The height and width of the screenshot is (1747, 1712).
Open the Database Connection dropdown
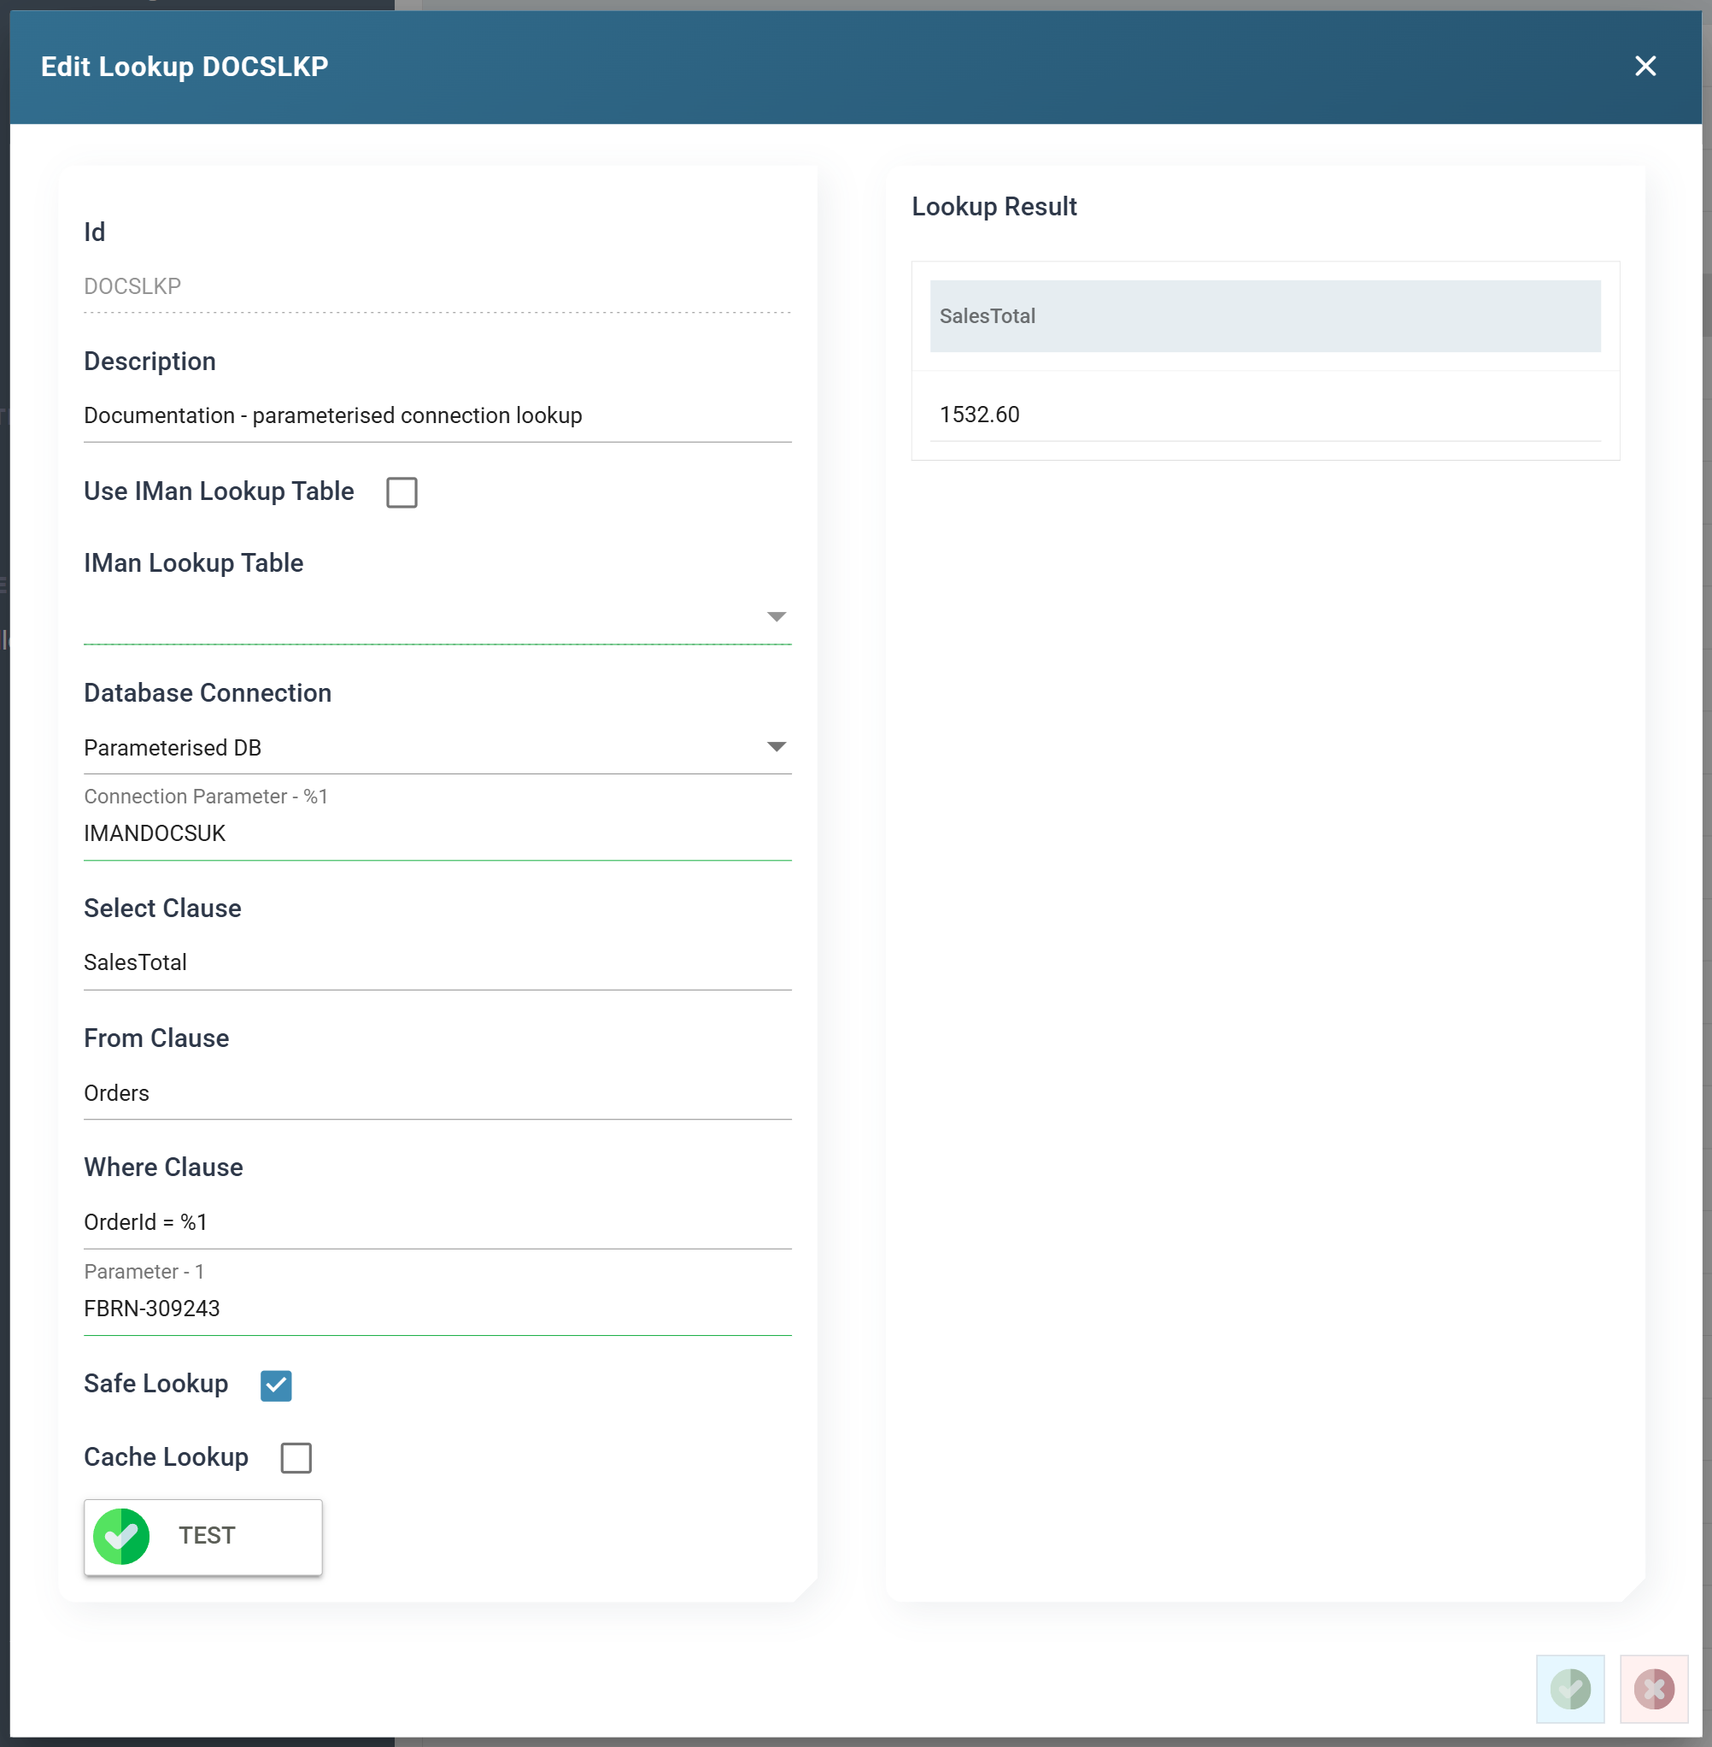437,748
